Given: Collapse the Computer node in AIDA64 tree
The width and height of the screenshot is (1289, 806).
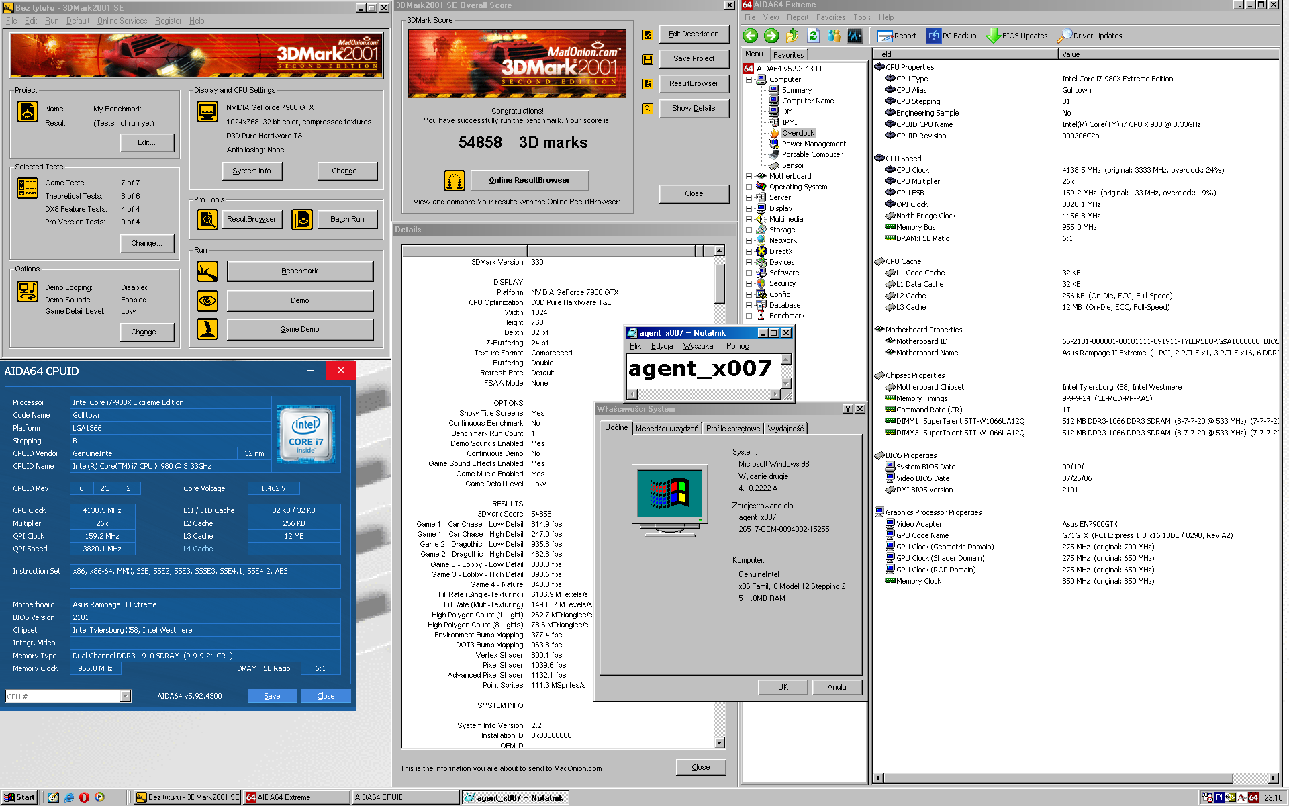Looking at the screenshot, I should point(749,79).
